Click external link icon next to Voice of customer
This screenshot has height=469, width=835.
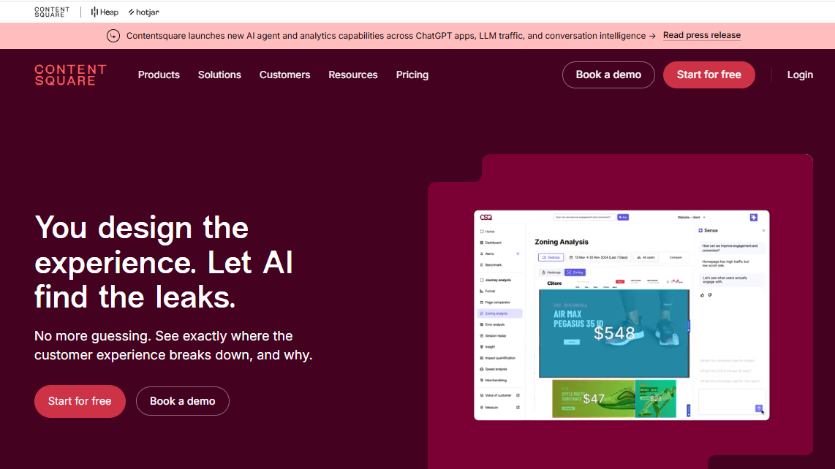tap(518, 395)
